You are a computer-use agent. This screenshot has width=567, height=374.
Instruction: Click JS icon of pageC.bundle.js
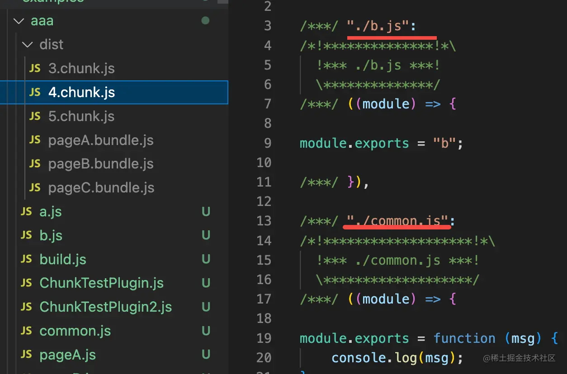tap(35, 187)
